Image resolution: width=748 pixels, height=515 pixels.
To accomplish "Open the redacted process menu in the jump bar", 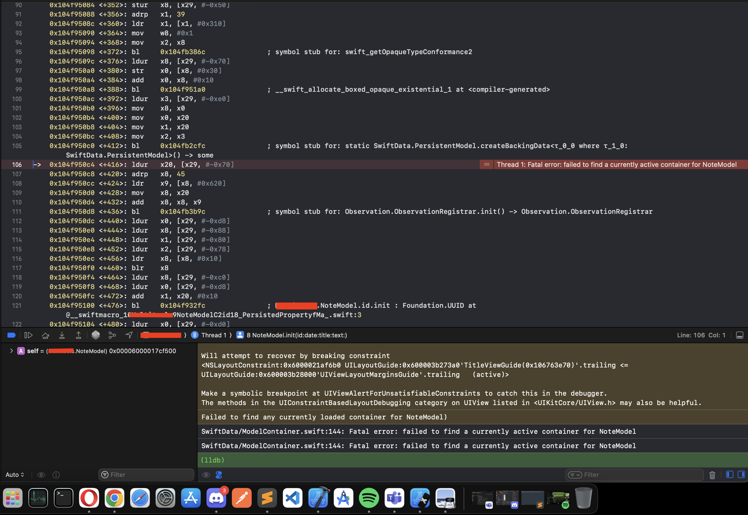I will coord(161,335).
